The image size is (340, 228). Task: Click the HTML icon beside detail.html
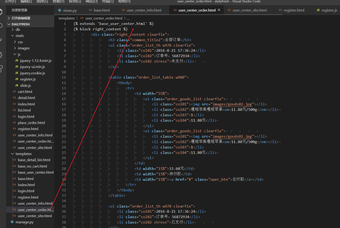[15, 98]
